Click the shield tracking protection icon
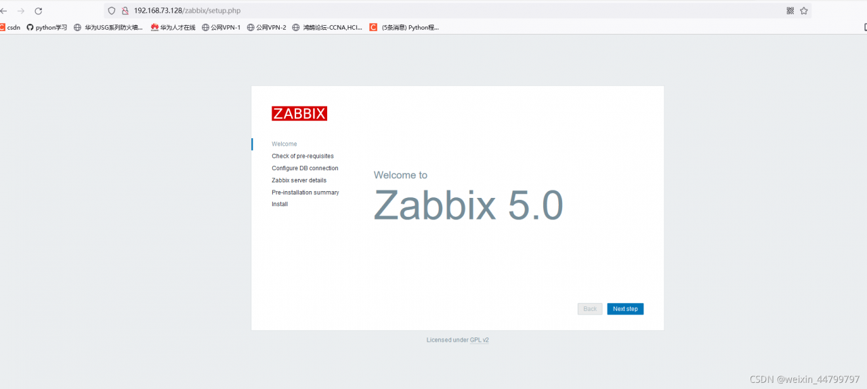The width and height of the screenshot is (867, 389). point(112,11)
